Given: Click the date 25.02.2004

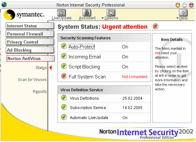Looking at the screenshot, I should click(132, 98).
